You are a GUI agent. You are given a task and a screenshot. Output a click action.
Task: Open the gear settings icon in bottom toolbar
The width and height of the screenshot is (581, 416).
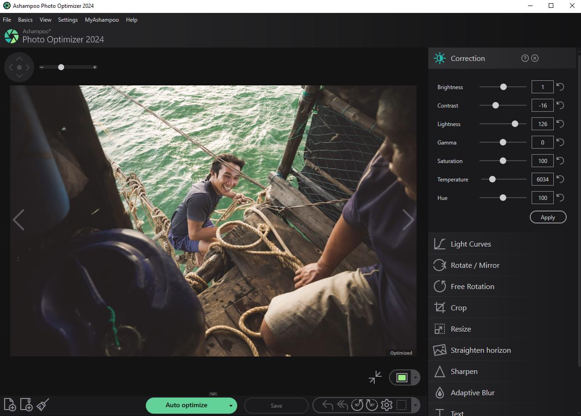pos(386,404)
